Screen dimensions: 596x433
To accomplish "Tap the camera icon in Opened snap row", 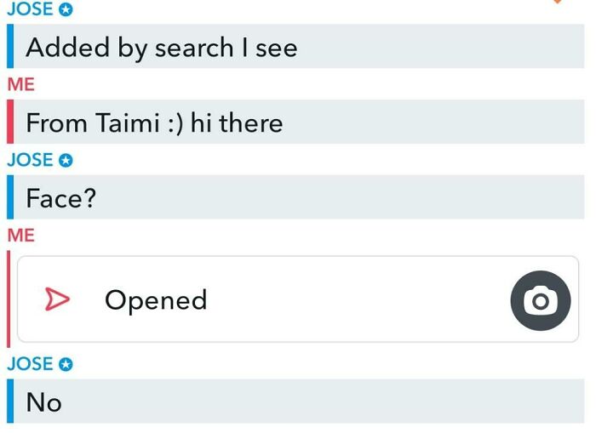I will [541, 300].
